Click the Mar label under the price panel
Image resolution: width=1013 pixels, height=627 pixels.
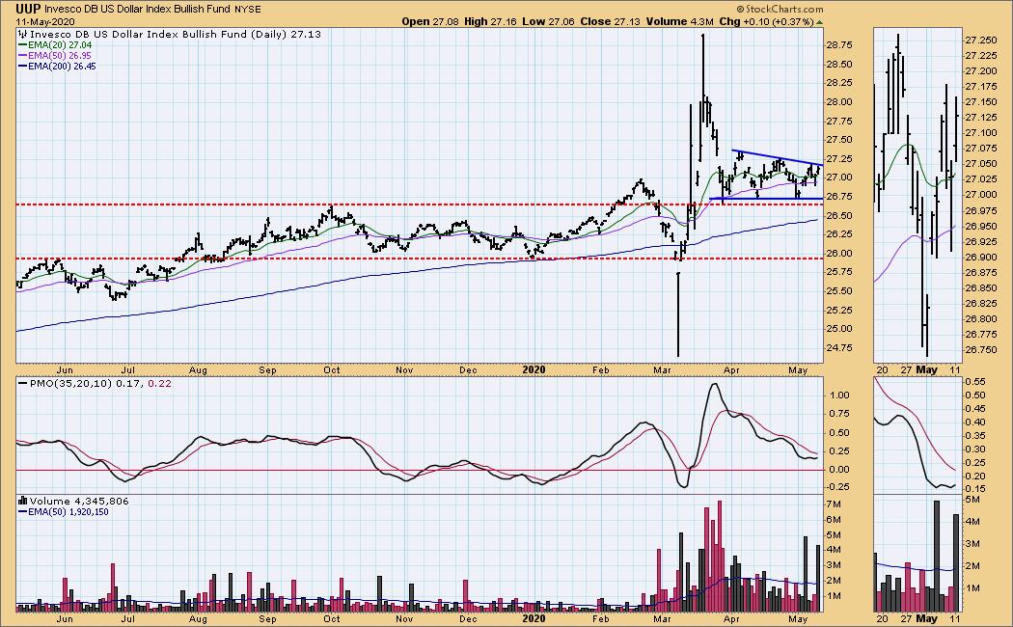[x=662, y=370]
